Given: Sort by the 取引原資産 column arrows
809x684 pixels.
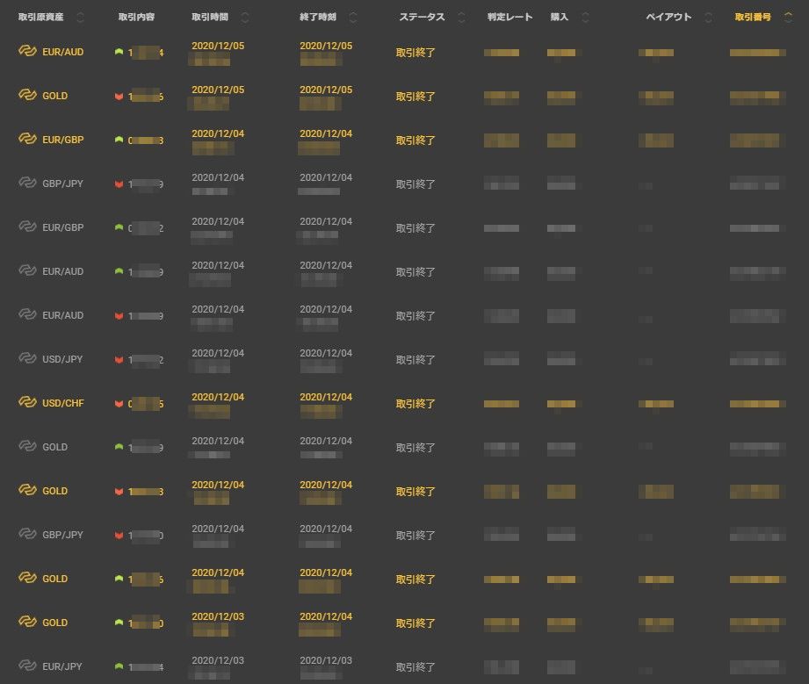Looking at the screenshot, I should click(80, 18).
